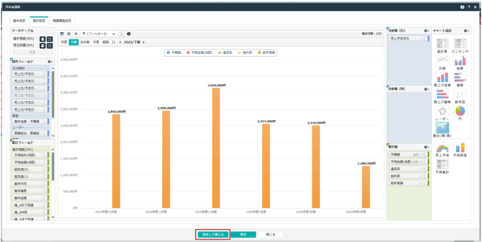Screen dimensions: 482x242
Task: Choose the 円 pie chart icon
Action: [x=460, y=111]
